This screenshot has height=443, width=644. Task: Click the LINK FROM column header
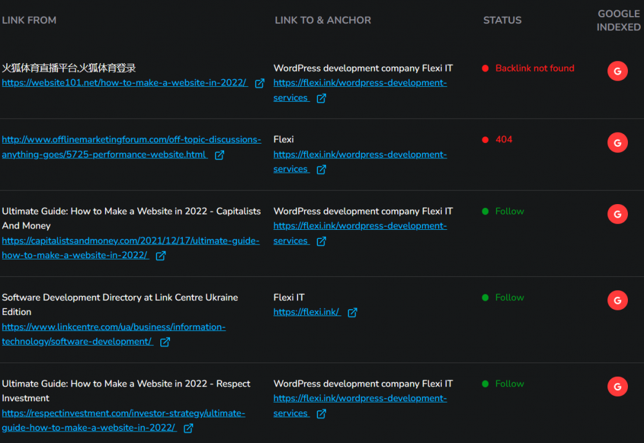29,20
